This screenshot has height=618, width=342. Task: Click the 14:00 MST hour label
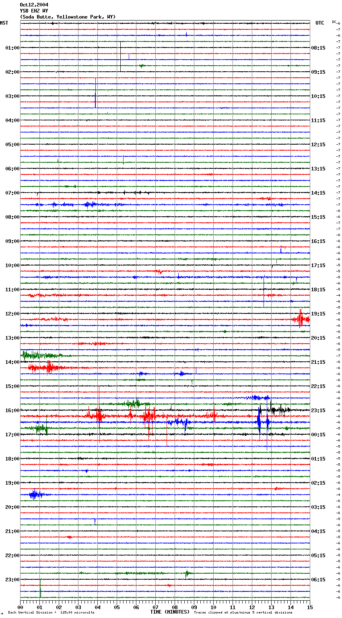[12, 362]
